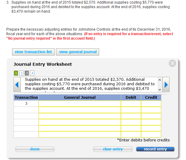This screenshot has height=160, width=186.
Task: Select fourth row General Journal account field
Action: pos(80,122)
